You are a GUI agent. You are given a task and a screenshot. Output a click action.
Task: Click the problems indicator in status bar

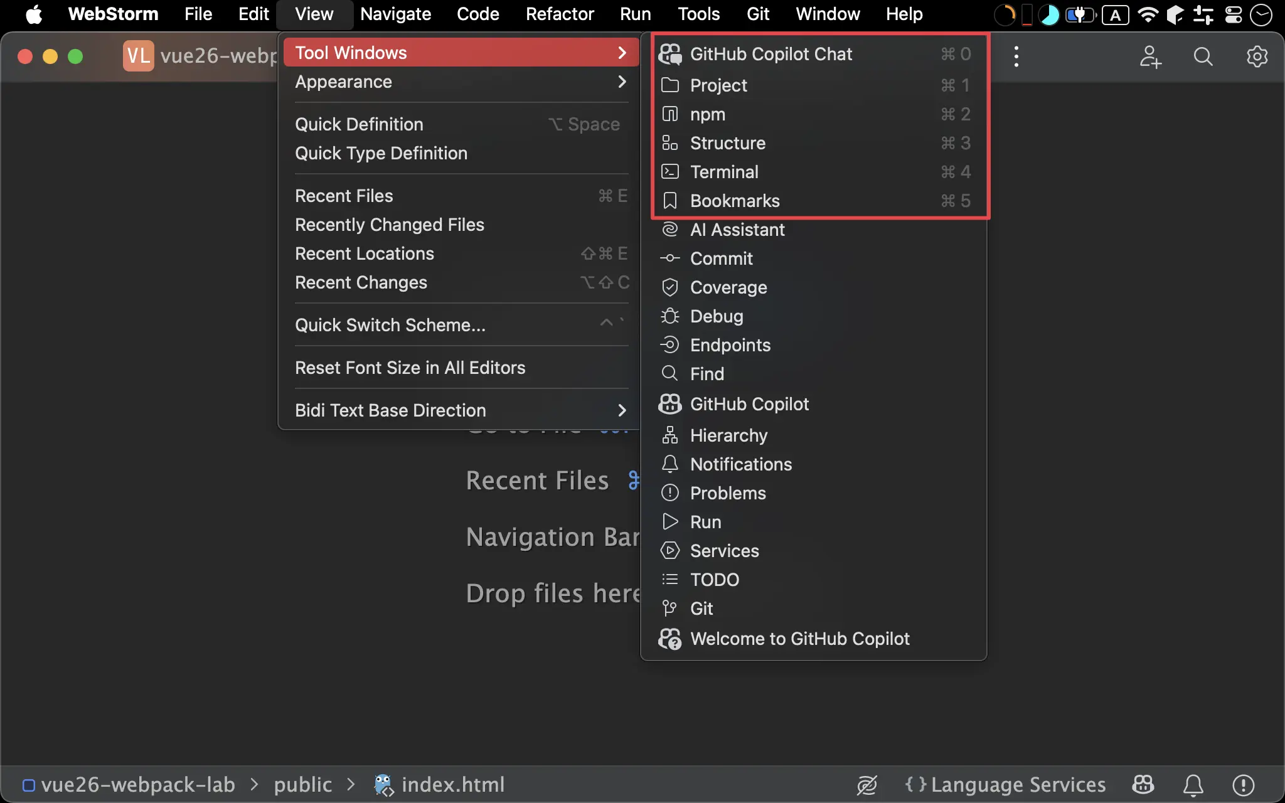point(1243,785)
